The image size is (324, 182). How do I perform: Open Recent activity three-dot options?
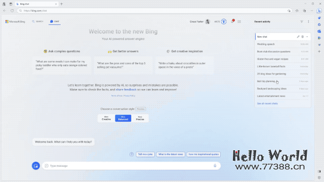coord(308,21)
